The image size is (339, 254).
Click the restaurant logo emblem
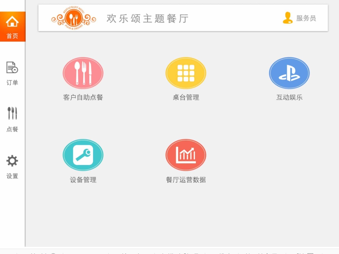pos(73,18)
